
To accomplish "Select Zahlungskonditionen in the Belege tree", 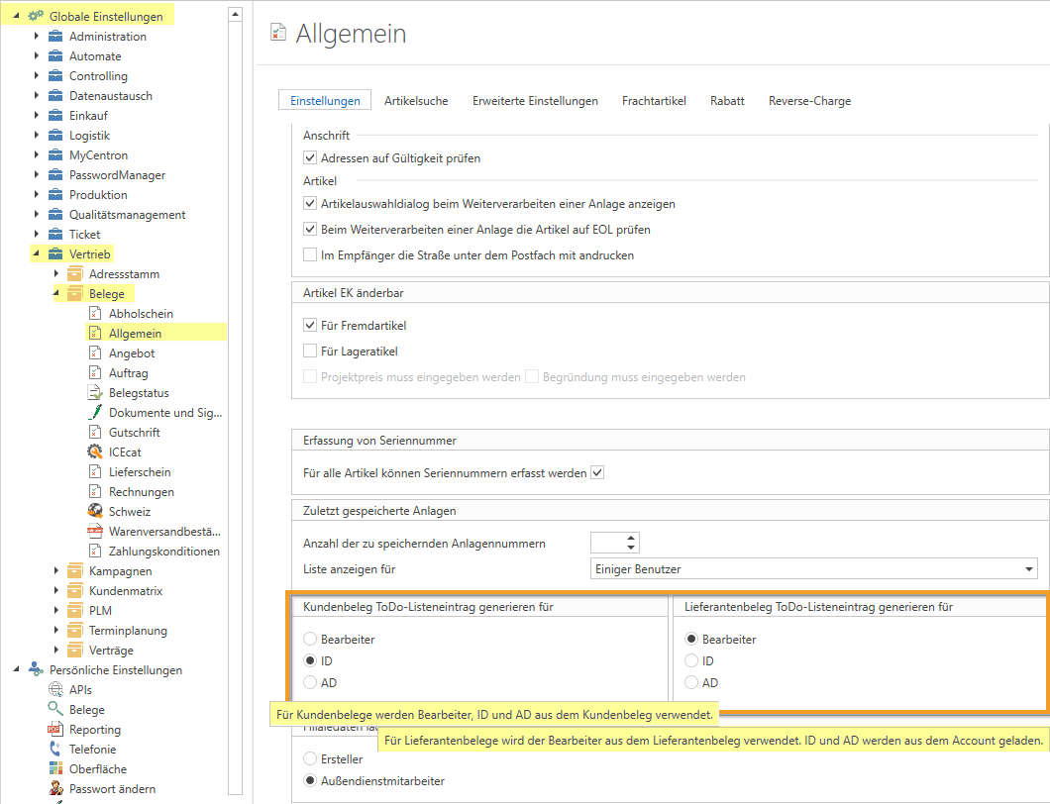I will pyautogui.click(x=163, y=552).
